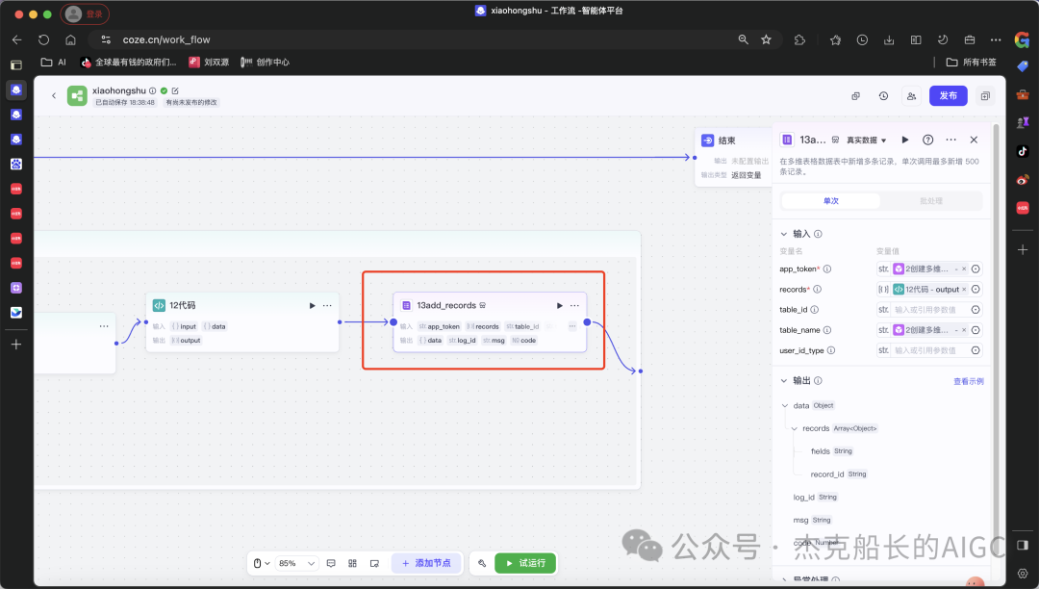Bookmark this page with the star icon
The image size is (1039, 589).
tap(766, 39)
